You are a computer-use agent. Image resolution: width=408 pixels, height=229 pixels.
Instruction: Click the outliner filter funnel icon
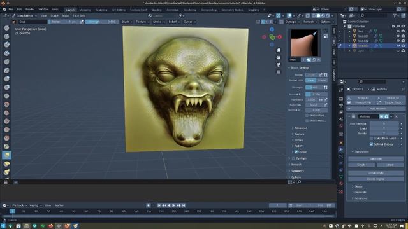tap(395, 16)
